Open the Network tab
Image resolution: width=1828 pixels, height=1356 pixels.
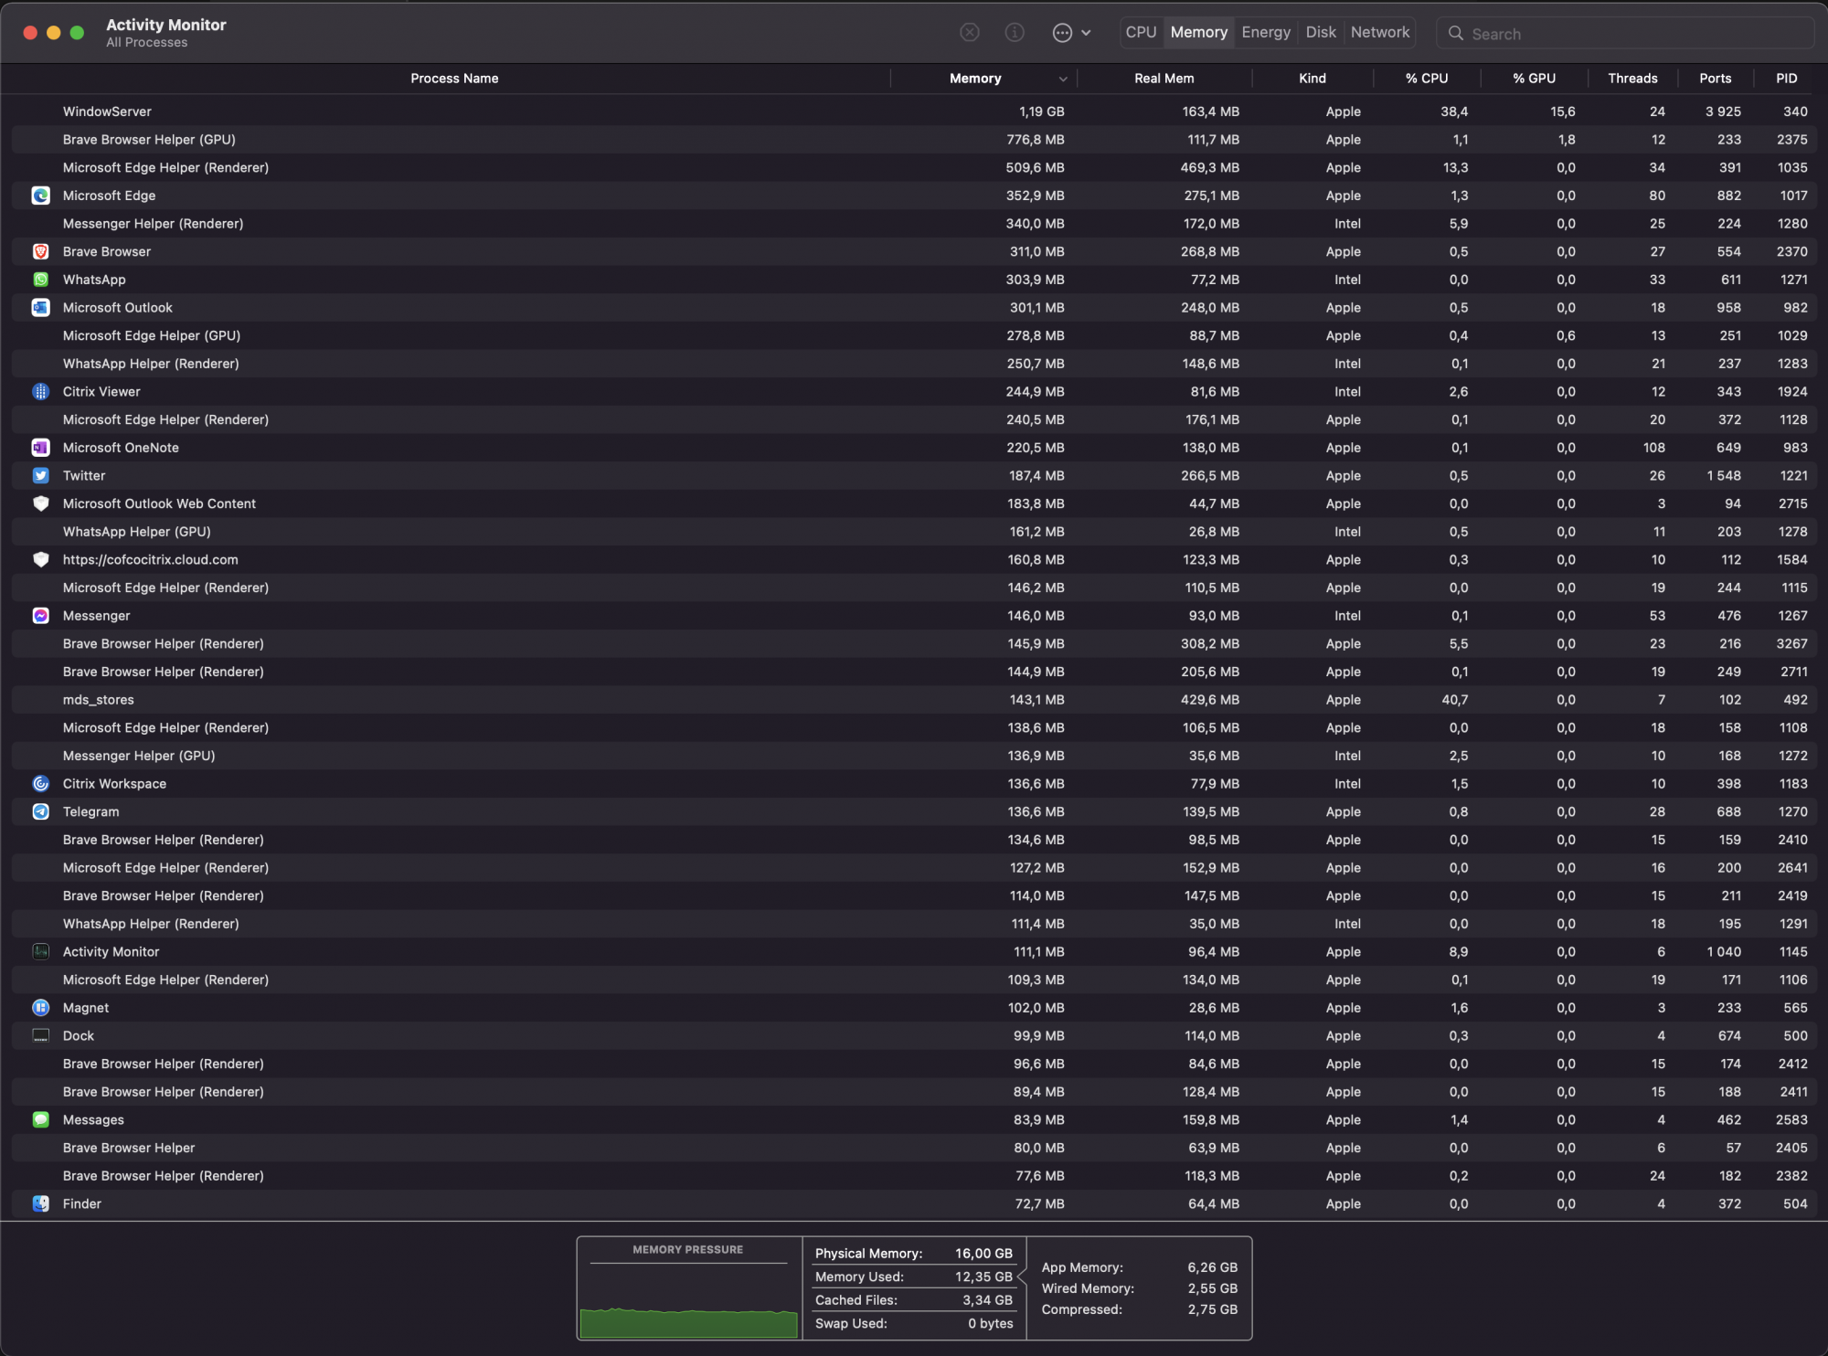click(1380, 32)
